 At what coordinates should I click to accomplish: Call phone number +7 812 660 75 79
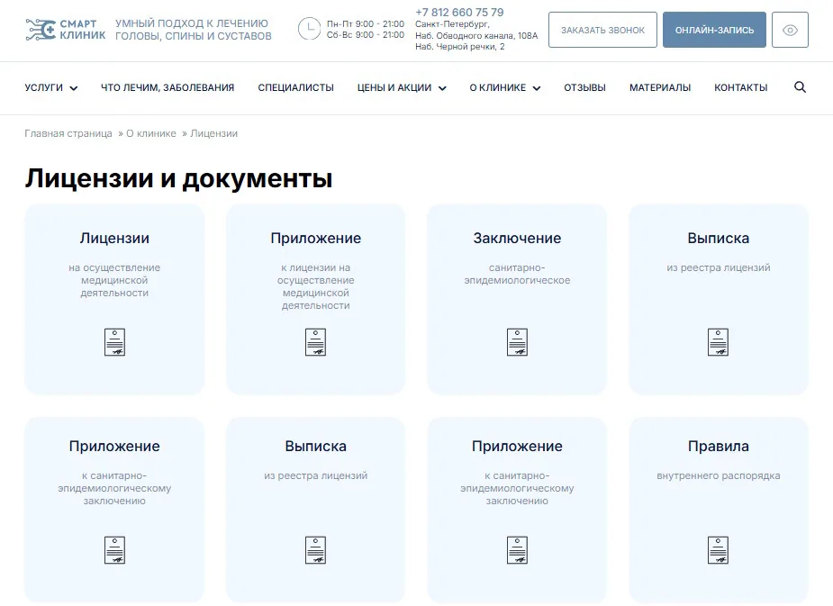(x=459, y=13)
